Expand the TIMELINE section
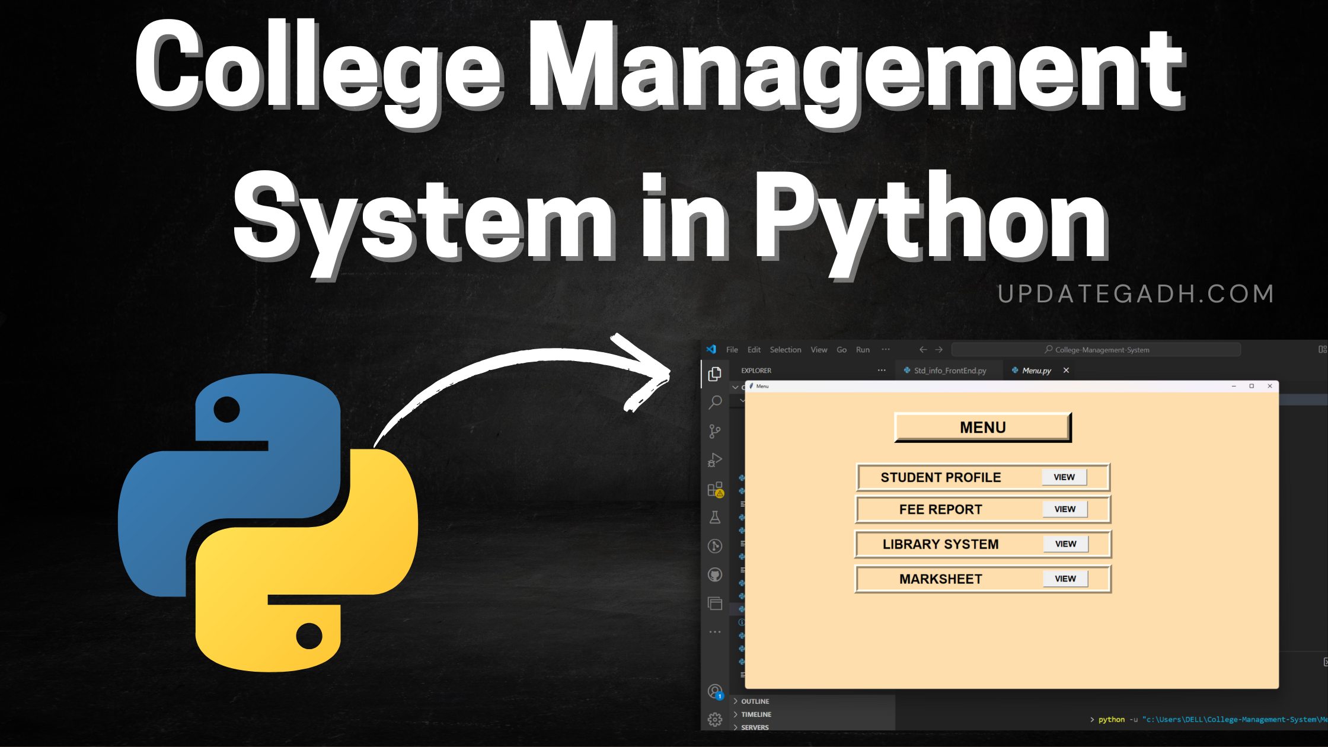This screenshot has width=1328, height=747. pos(812,714)
